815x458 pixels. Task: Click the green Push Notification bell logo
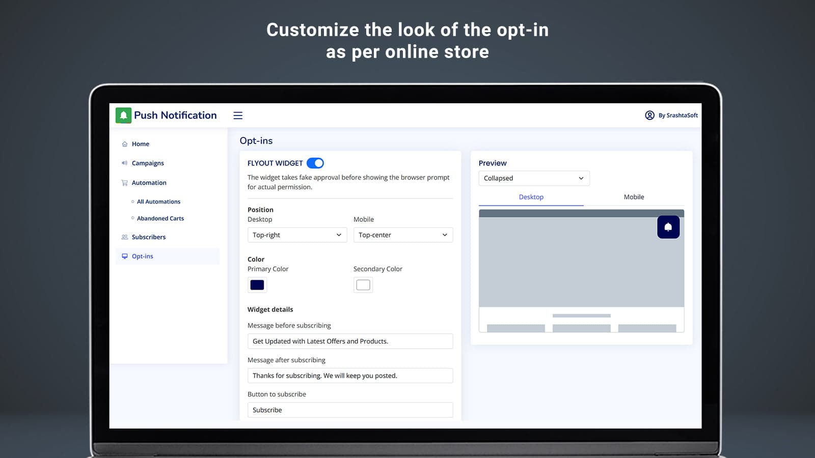[x=123, y=116]
